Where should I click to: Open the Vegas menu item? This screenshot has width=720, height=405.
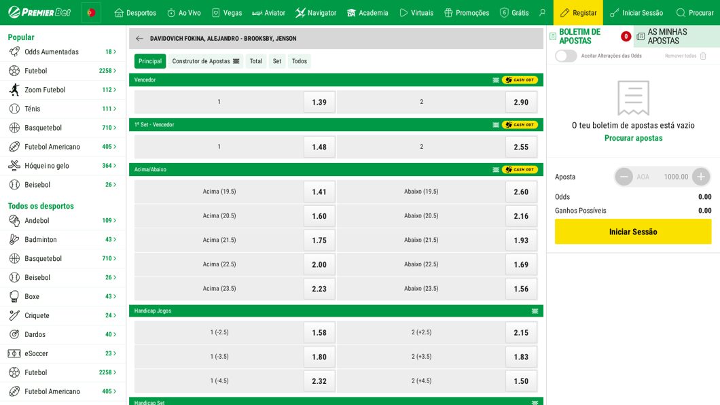click(227, 13)
